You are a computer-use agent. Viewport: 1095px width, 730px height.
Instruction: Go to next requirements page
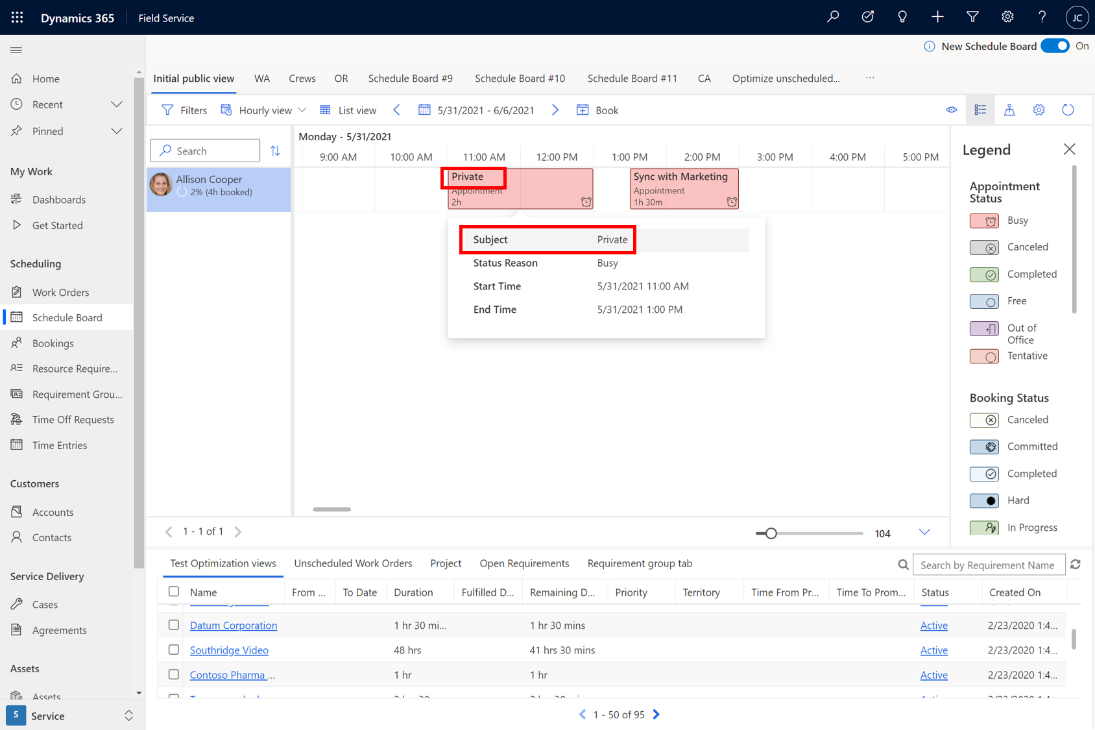pyautogui.click(x=656, y=714)
